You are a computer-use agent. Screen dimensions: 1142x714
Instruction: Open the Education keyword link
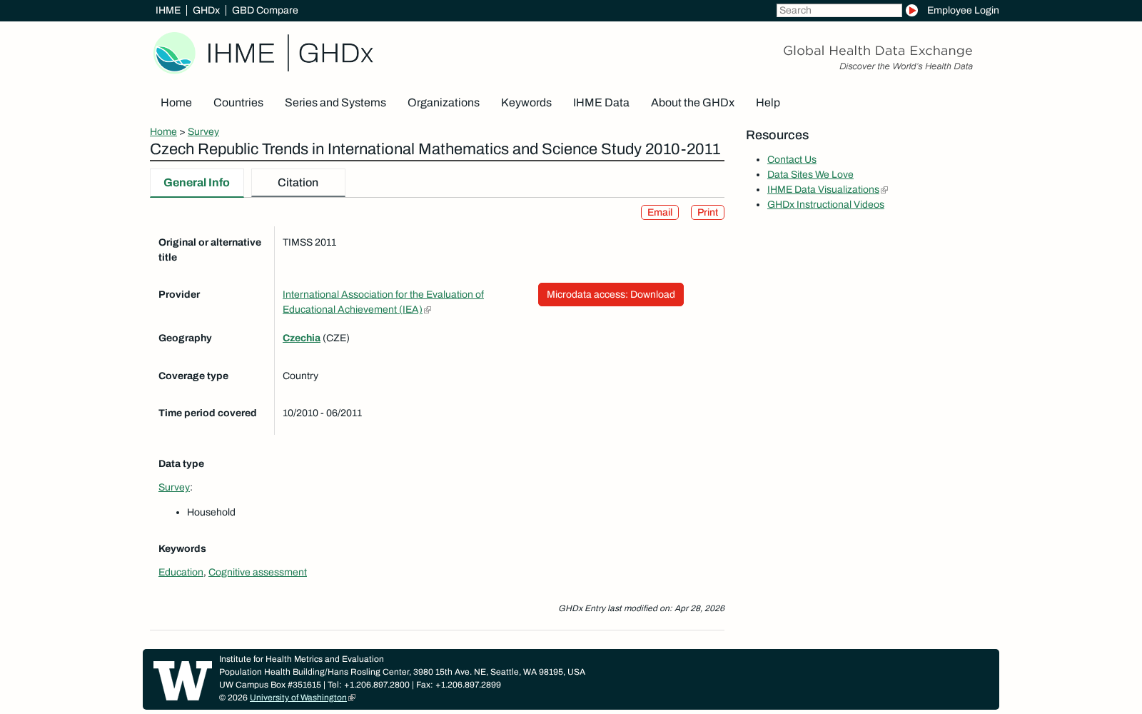pyautogui.click(x=181, y=572)
